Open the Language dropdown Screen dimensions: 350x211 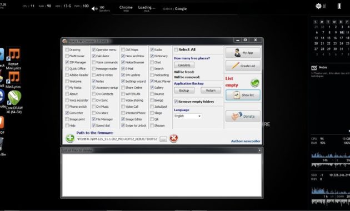[188, 116]
